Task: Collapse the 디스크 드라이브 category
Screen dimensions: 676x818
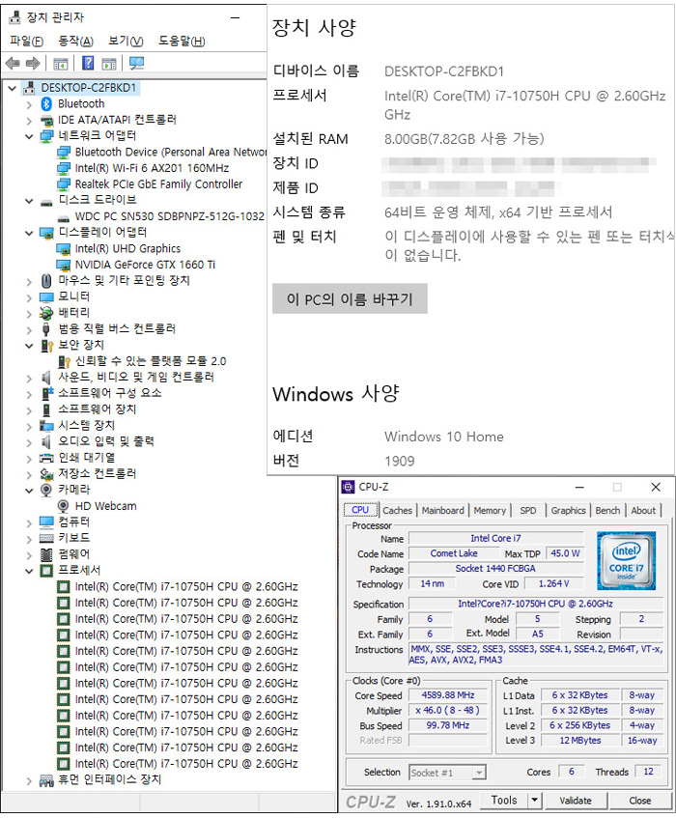Action: (29, 201)
